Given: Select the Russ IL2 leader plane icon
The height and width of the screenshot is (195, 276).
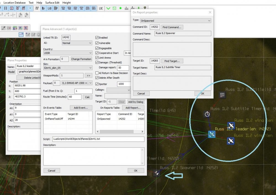Looking at the screenshot, I should tap(212, 134).
